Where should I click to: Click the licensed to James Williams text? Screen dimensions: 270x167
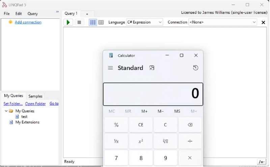[224, 12]
